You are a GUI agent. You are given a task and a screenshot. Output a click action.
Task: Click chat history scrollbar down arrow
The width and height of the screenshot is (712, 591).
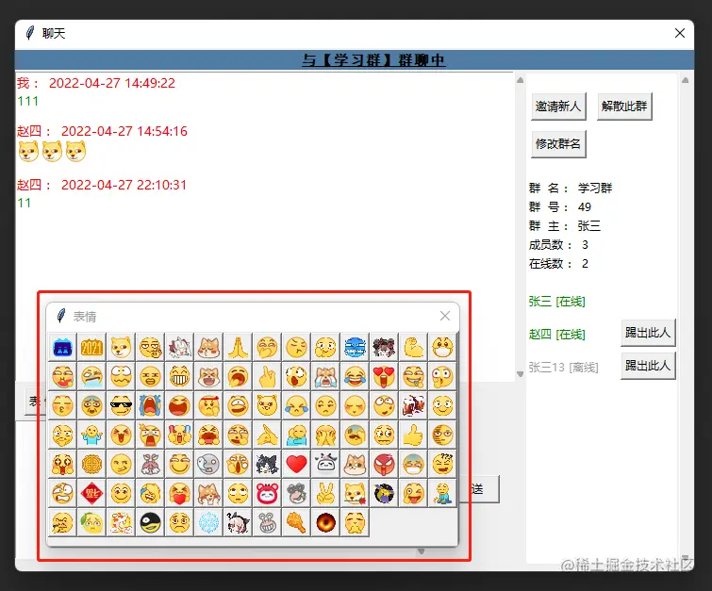(x=521, y=374)
